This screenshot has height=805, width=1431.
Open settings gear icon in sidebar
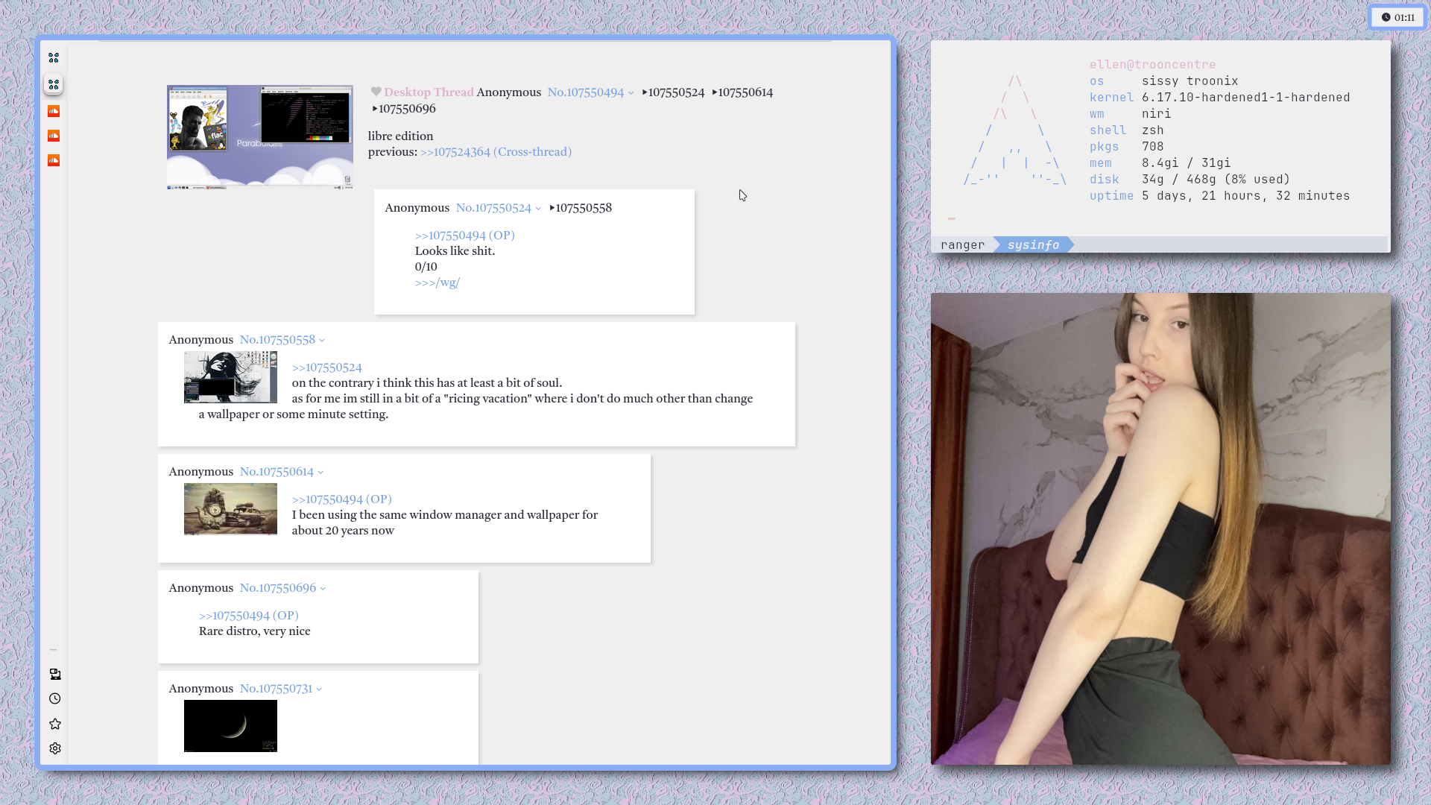[55, 749]
